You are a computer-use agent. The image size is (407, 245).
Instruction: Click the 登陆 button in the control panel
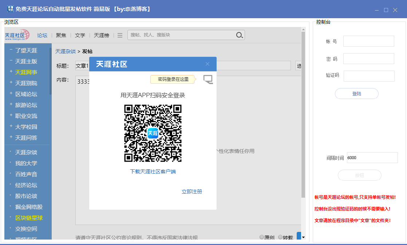(x=357, y=94)
